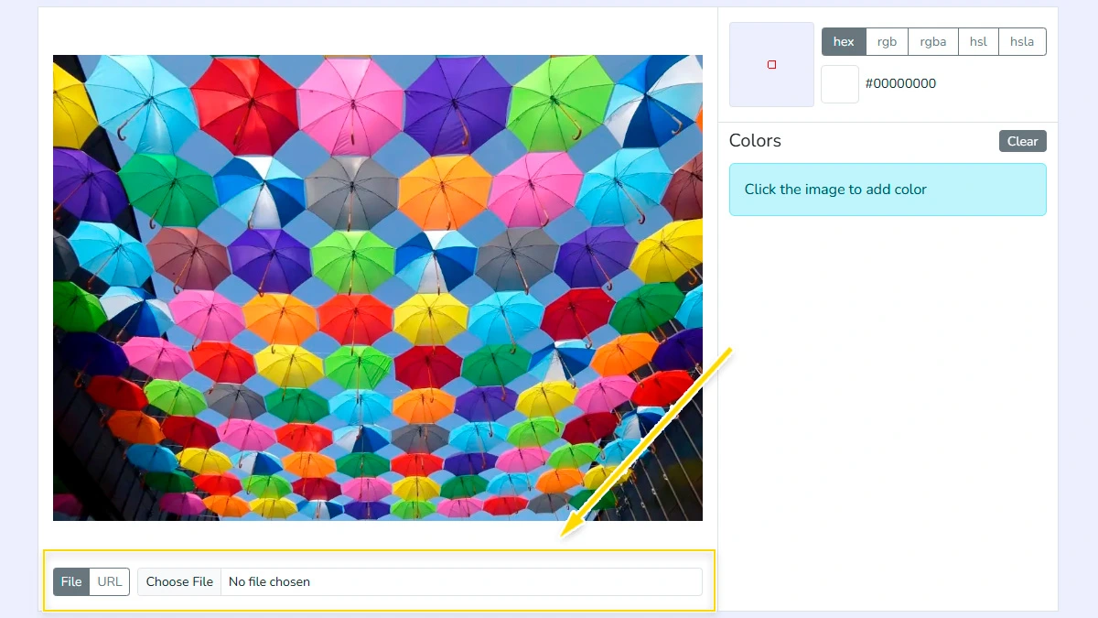Screen dimensions: 1098x618
Task: Click Choose File to upload an image
Action: (x=179, y=581)
